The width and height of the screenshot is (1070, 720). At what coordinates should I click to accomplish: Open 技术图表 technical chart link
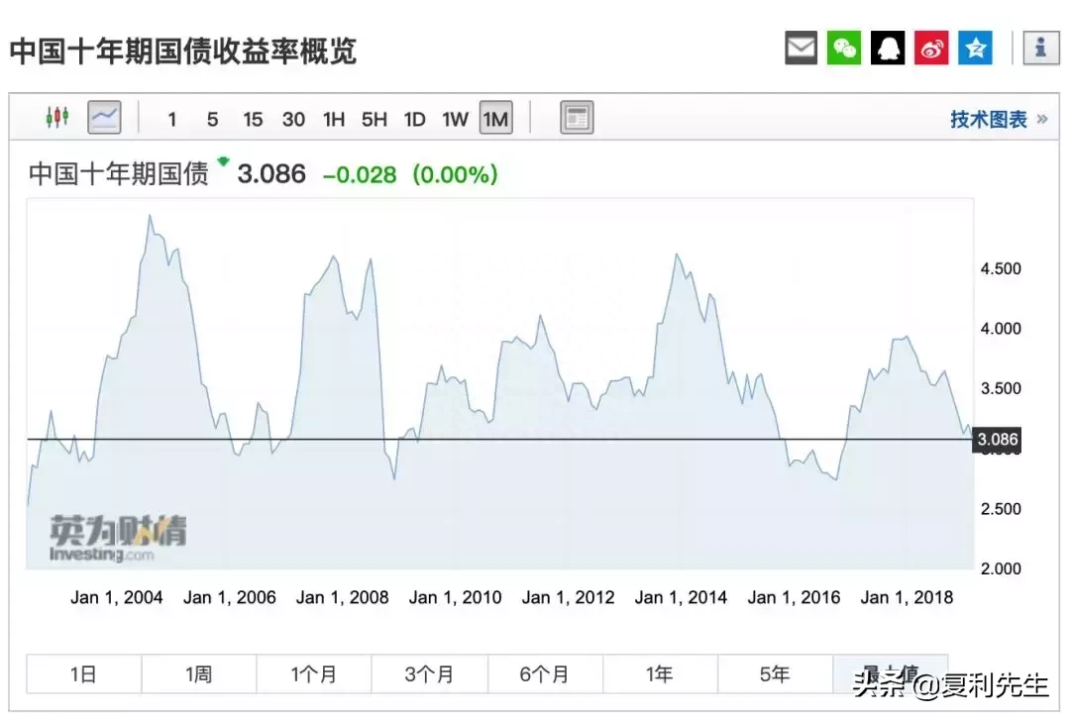989,119
